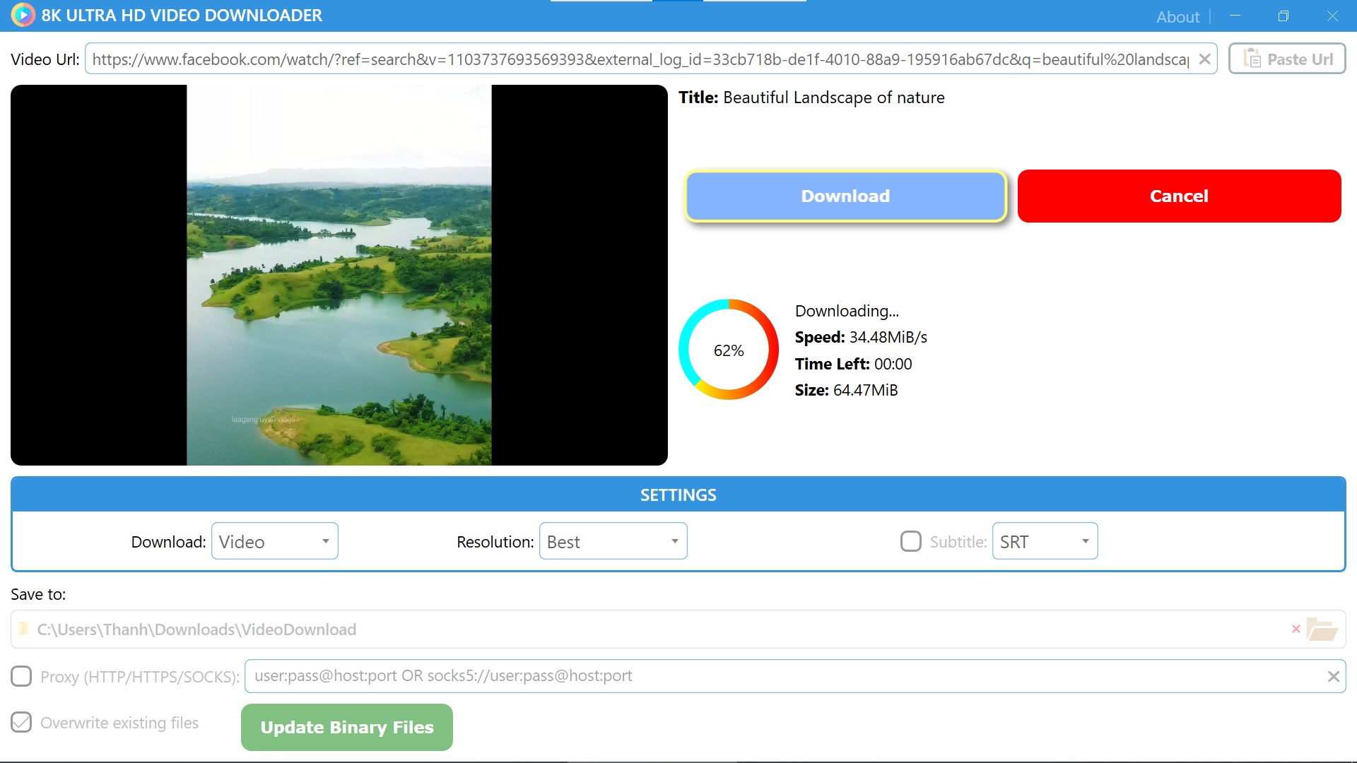
Task: Toggle the Overwrite existing files checkbox
Action: tap(21, 722)
